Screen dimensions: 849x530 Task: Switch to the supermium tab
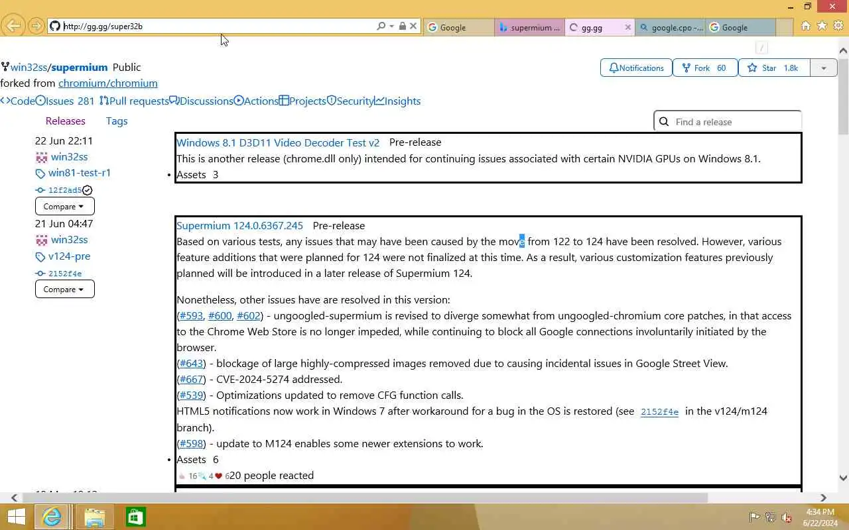coord(529,27)
